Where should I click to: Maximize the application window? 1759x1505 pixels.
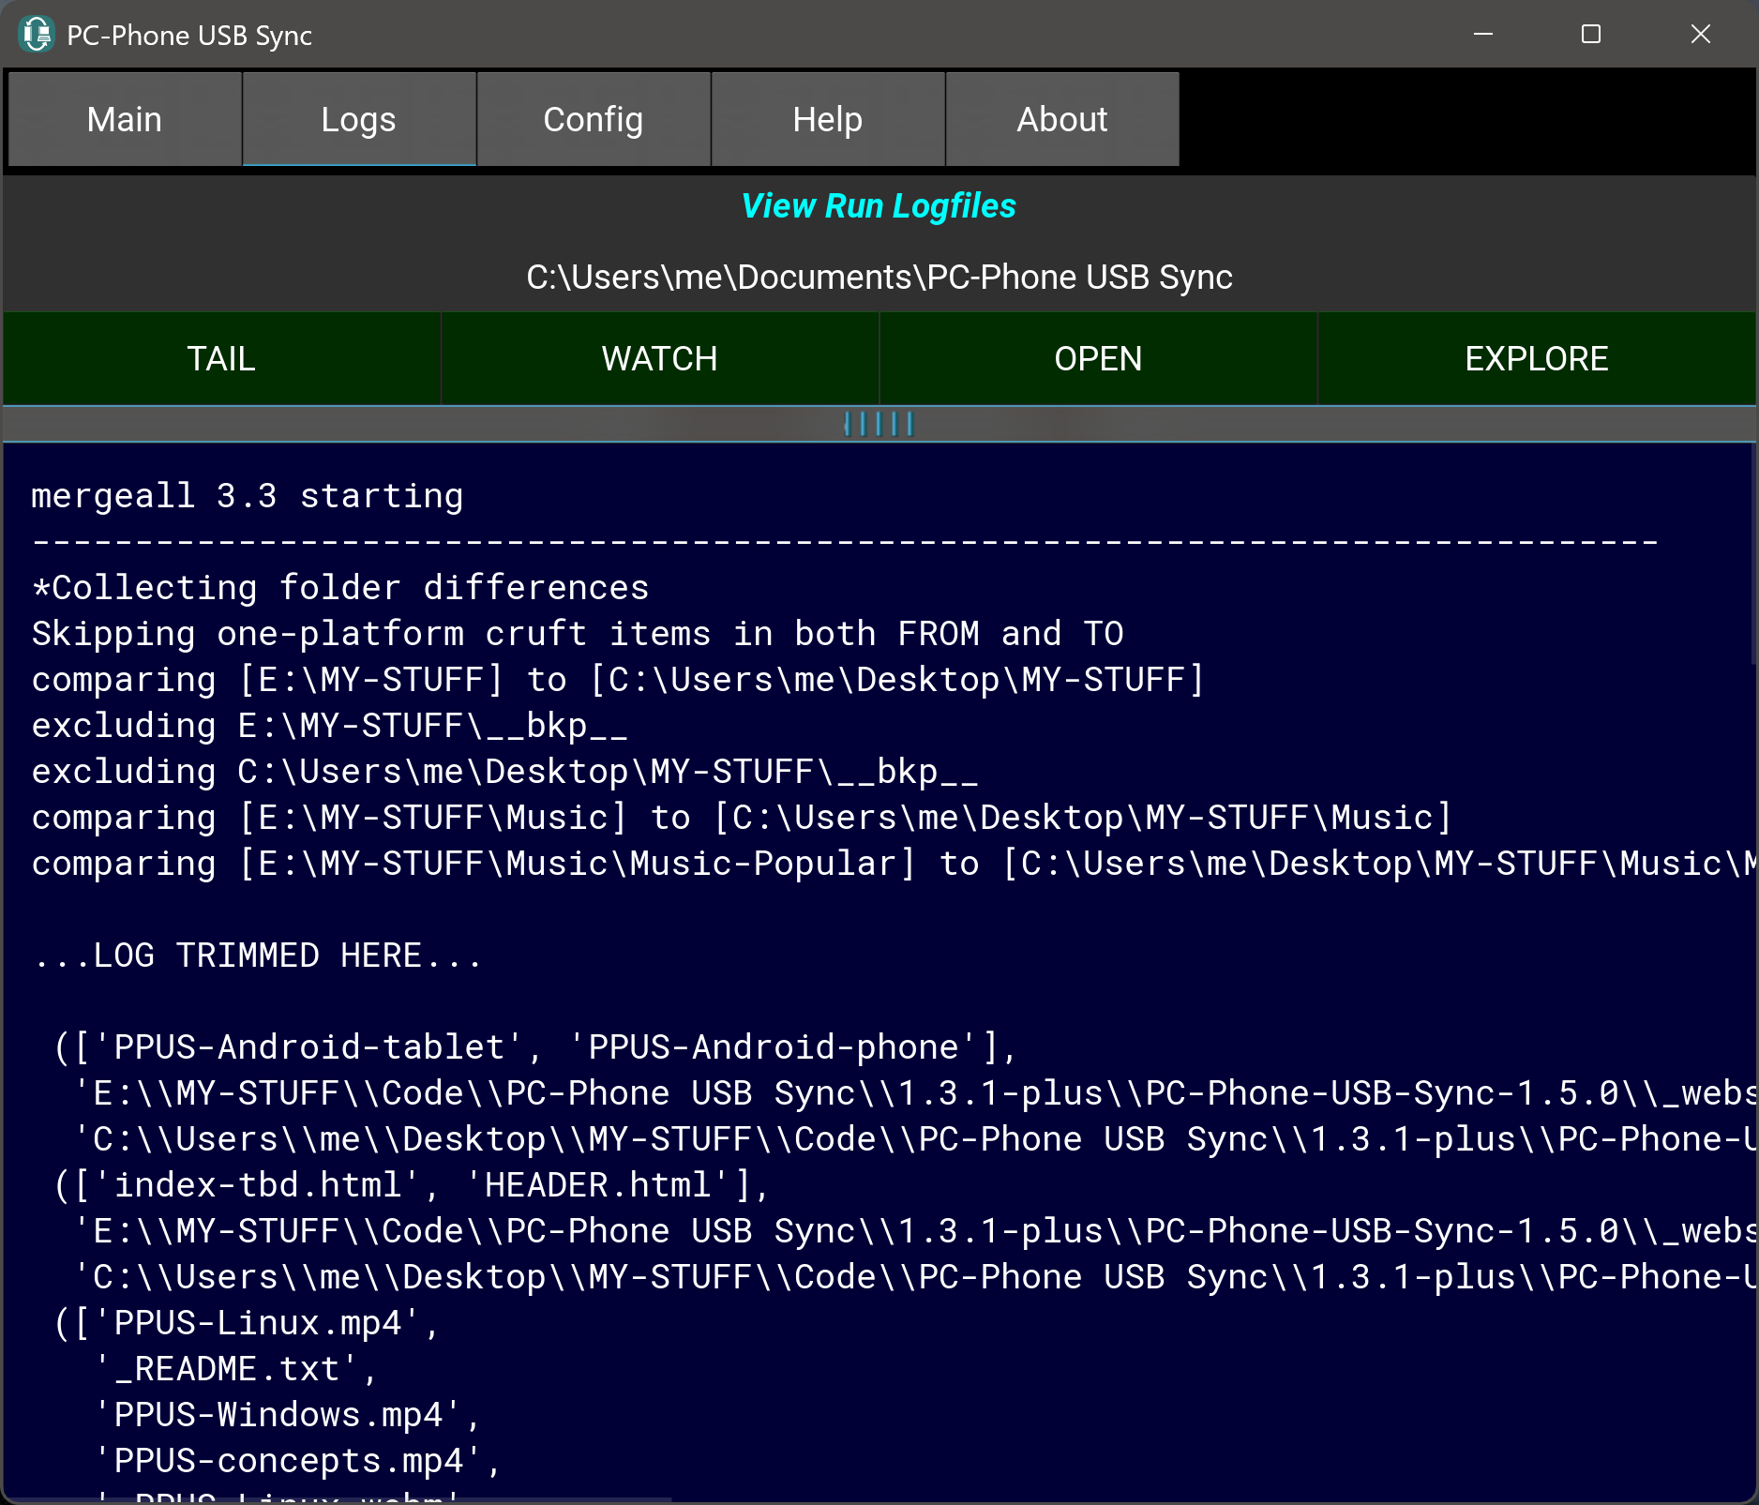(1590, 35)
